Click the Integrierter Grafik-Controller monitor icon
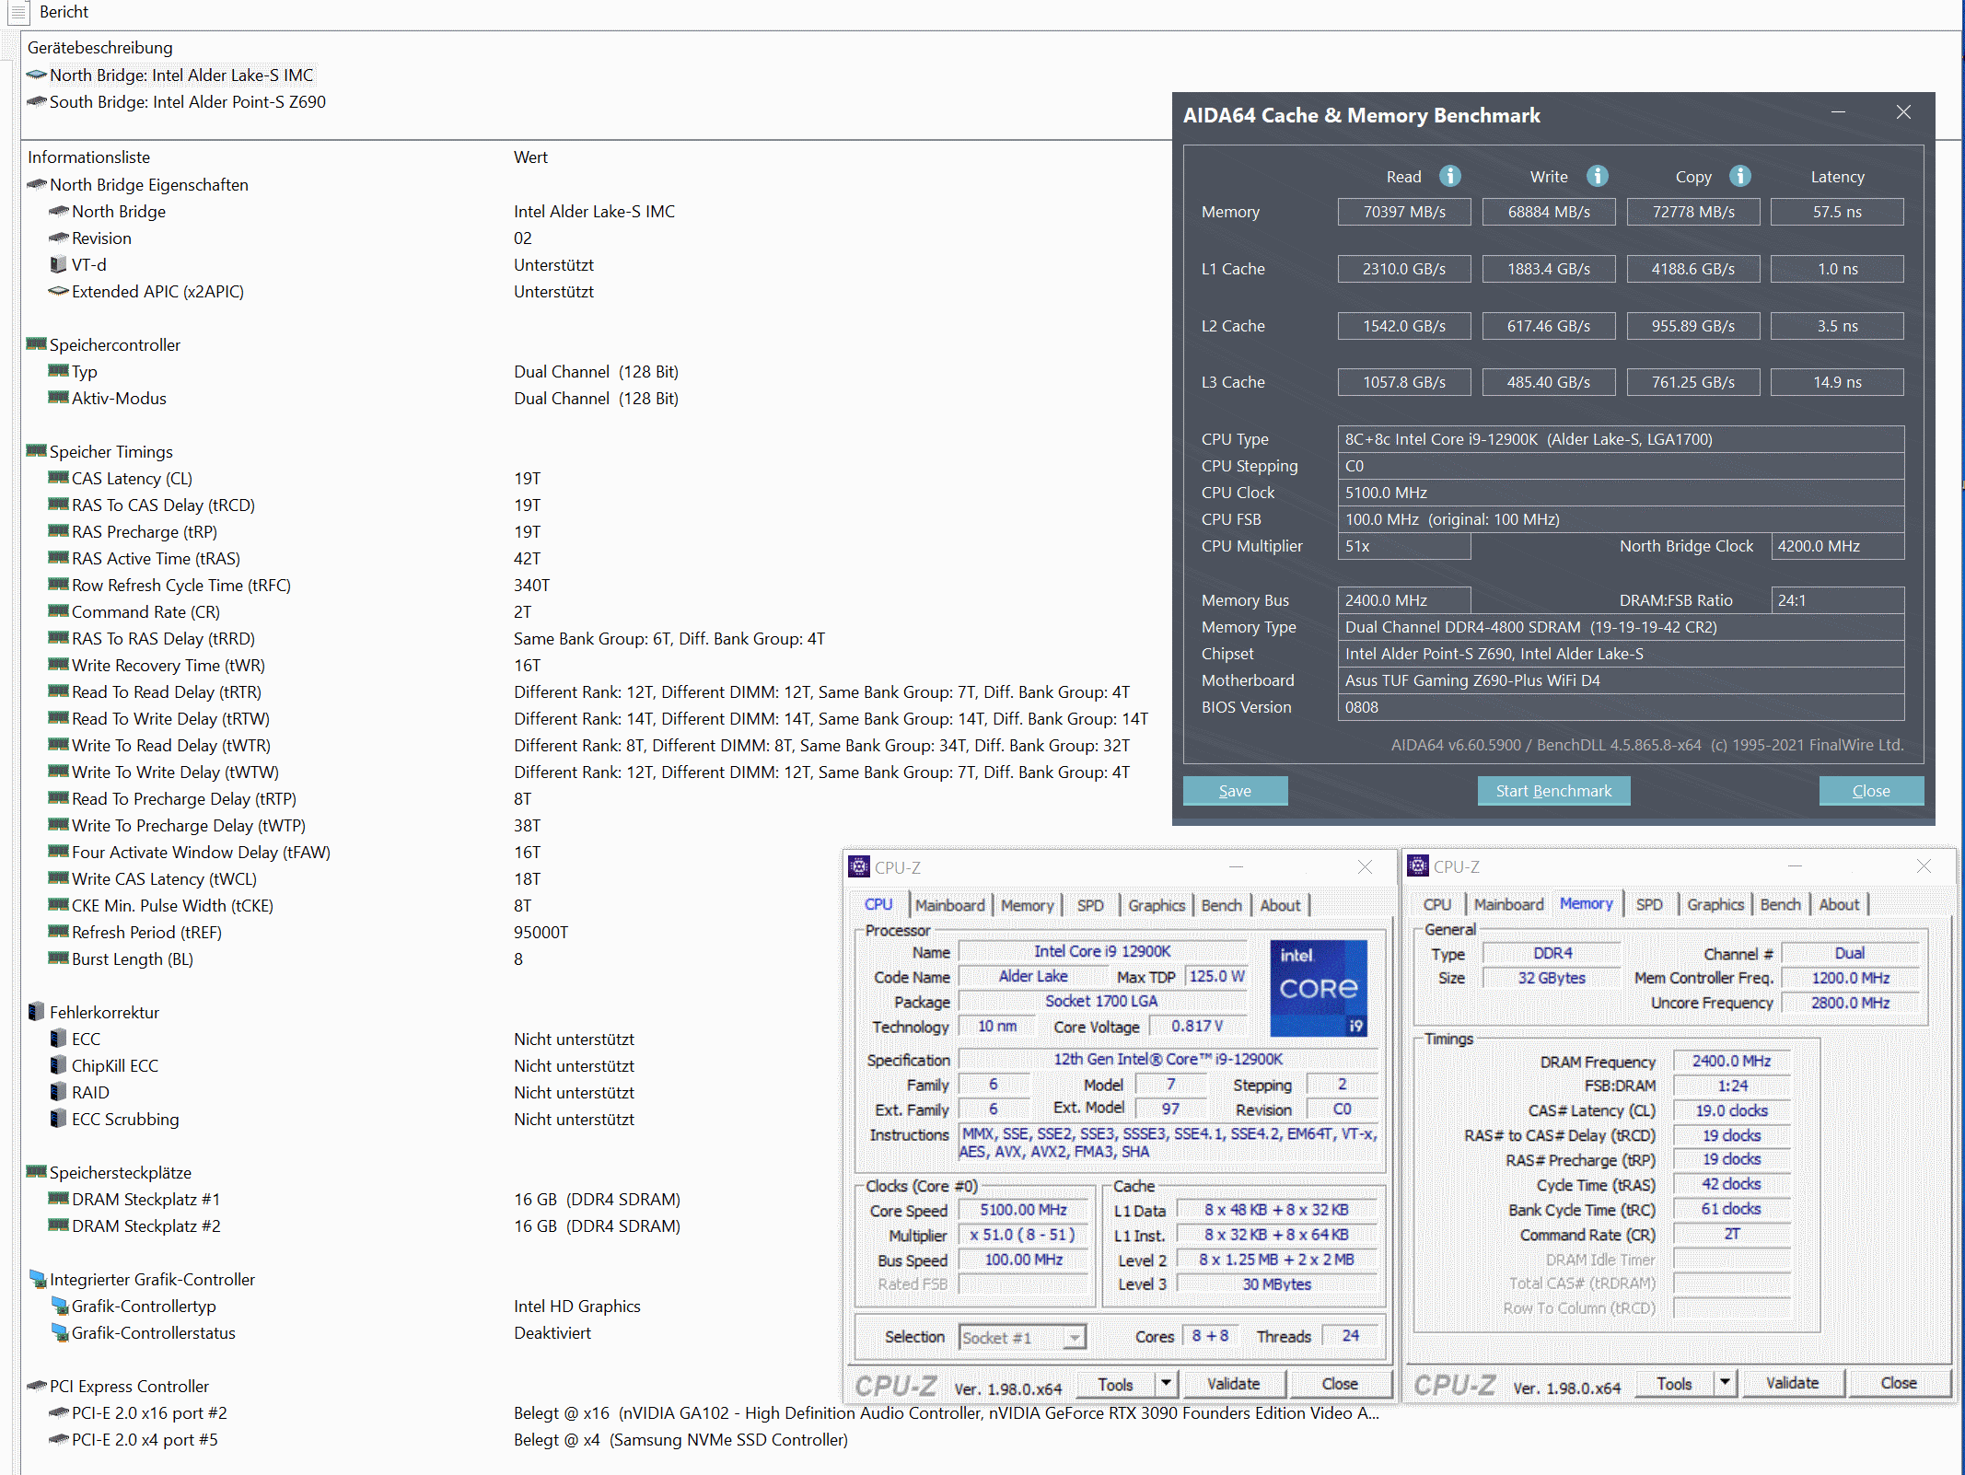The width and height of the screenshot is (1965, 1475). (38, 1279)
